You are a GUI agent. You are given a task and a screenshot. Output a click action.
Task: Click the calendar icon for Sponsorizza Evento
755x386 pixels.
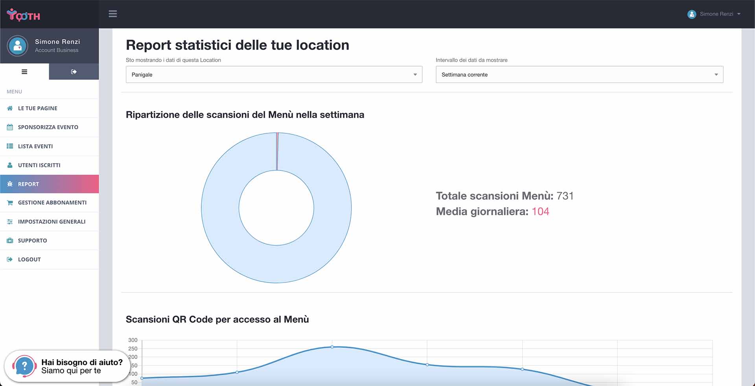[10, 127]
